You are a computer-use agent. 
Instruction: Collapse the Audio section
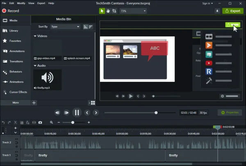tap(35, 66)
